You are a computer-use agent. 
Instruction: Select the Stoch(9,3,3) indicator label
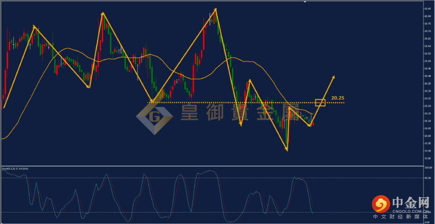click(15, 169)
